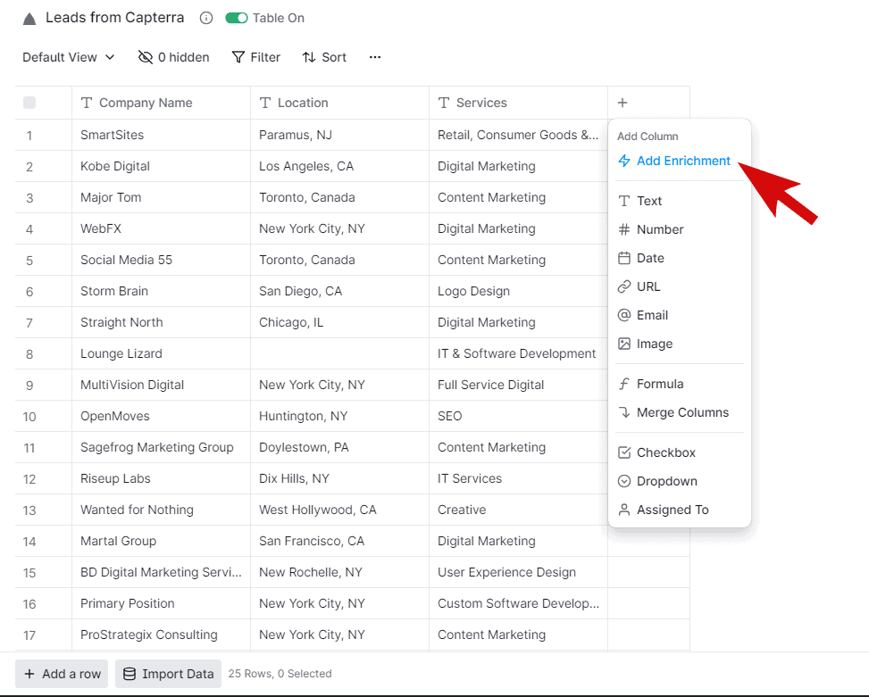Image resolution: width=869 pixels, height=697 pixels.
Task: Click the IT Services cell
Action: click(518, 478)
